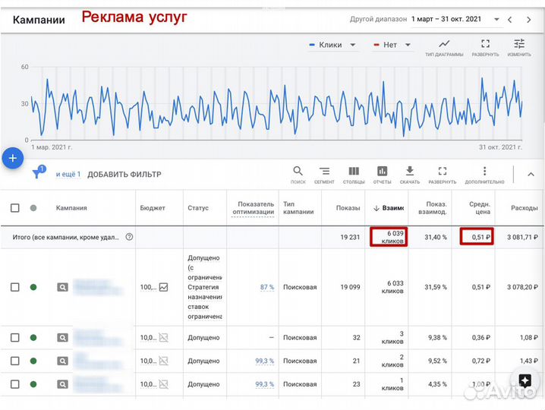Sort by the Статус column header

198,208
